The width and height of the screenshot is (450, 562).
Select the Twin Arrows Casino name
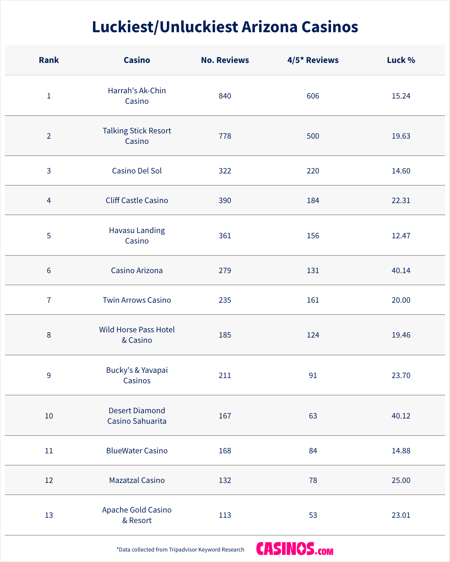click(x=137, y=300)
